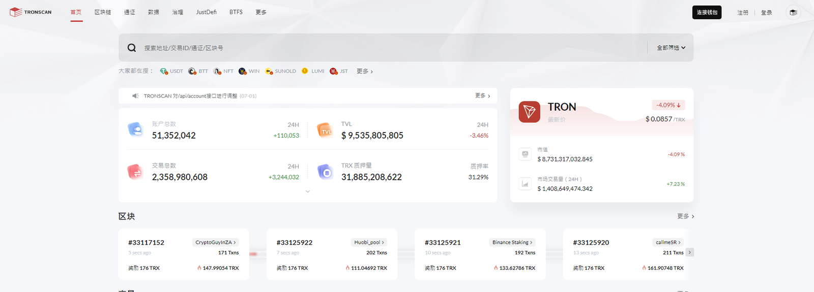The width and height of the screenshot is (814, 292).
Task: Open the JustDefi menu item
Action: pyautogui.click(x=206, y=12)
